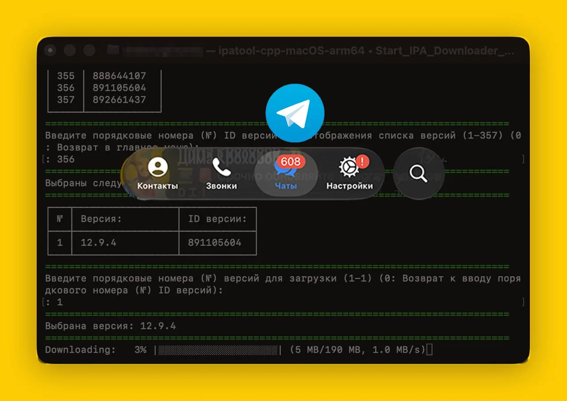Click list row number 355
The width and height of the screenshot is (567, 401).
pyautogui.click(x=66, y=76)
